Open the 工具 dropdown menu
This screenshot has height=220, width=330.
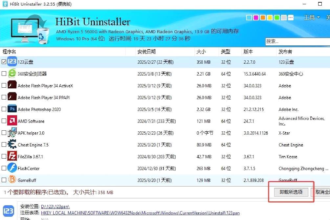click(x=312, y=17)
